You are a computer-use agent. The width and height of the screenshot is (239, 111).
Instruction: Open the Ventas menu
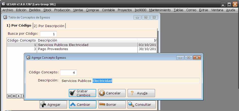point(78,10)
